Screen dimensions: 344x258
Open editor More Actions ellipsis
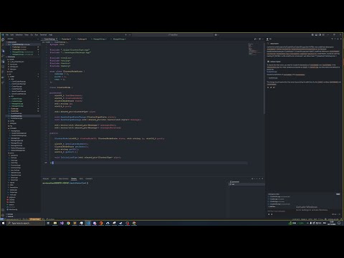pyautogui.click(x=263, y=39)
